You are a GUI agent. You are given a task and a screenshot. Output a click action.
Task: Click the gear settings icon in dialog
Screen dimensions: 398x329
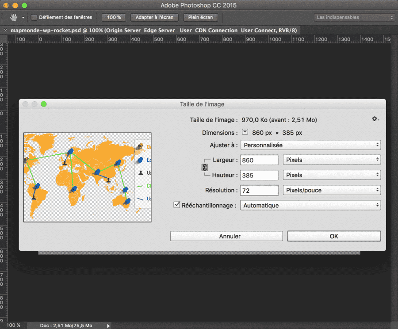375,119
